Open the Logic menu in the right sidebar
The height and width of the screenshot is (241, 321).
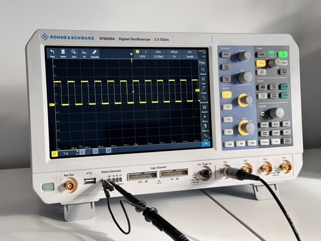[204, 80]
